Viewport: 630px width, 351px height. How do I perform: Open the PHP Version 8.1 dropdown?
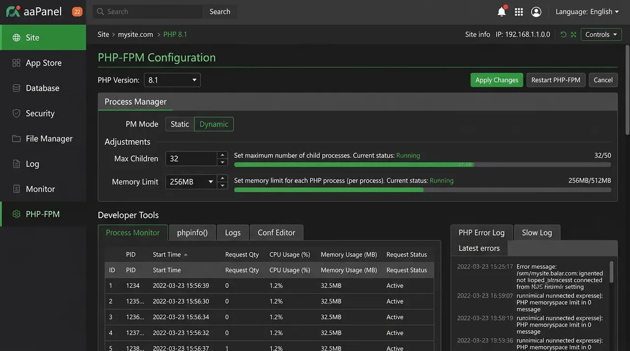point(172,80)
